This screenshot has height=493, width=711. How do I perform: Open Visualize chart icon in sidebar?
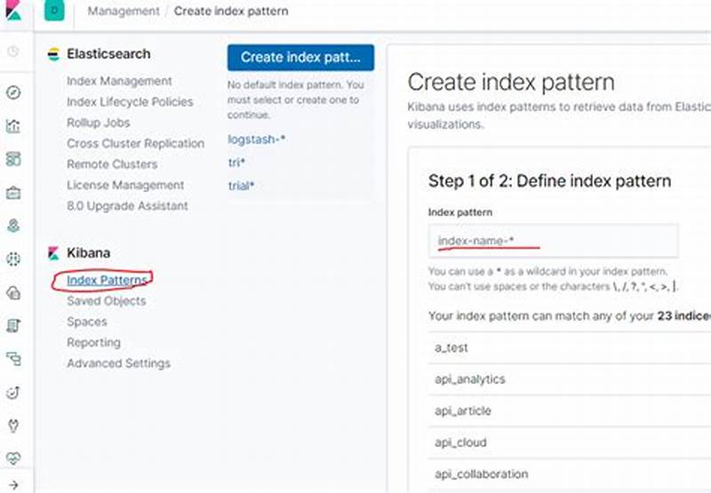point(13,125)
